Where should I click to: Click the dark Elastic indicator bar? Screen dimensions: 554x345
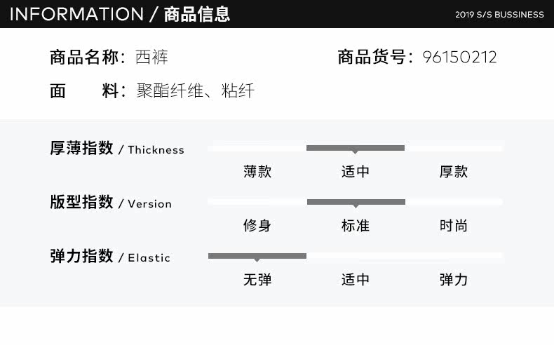pos(257,255)
